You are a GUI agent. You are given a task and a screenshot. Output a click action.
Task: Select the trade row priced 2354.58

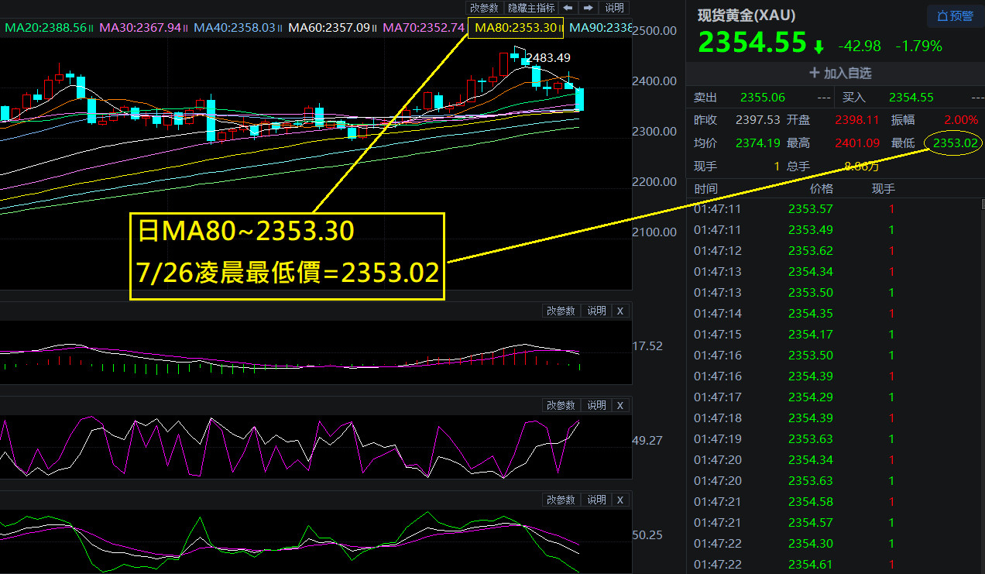836,502
